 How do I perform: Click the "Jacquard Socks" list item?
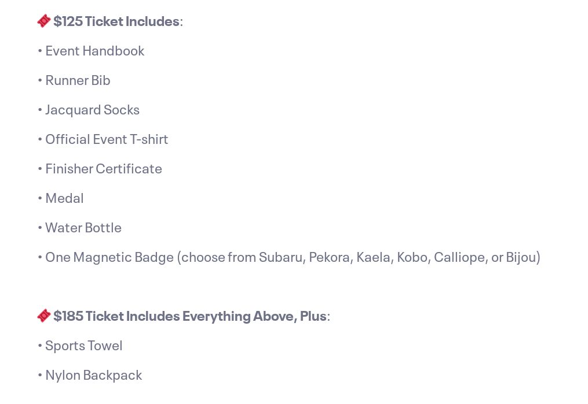92,110
